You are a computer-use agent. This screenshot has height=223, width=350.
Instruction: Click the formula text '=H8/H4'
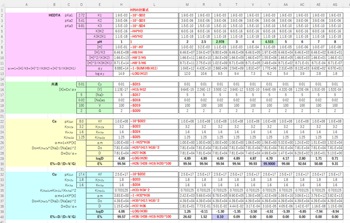click(136, 52)
